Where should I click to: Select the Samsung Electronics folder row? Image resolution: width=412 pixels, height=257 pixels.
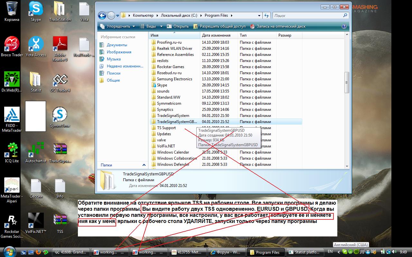pos(225,79)
